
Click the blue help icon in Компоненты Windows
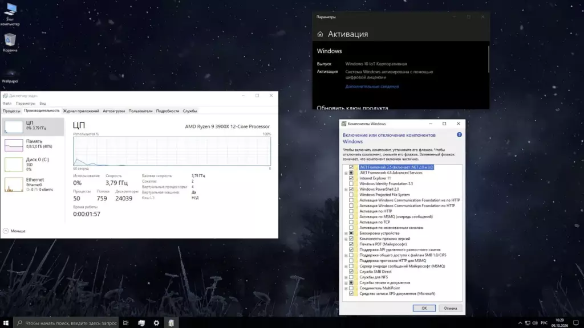pyautogui.click(x=459, y=134)
